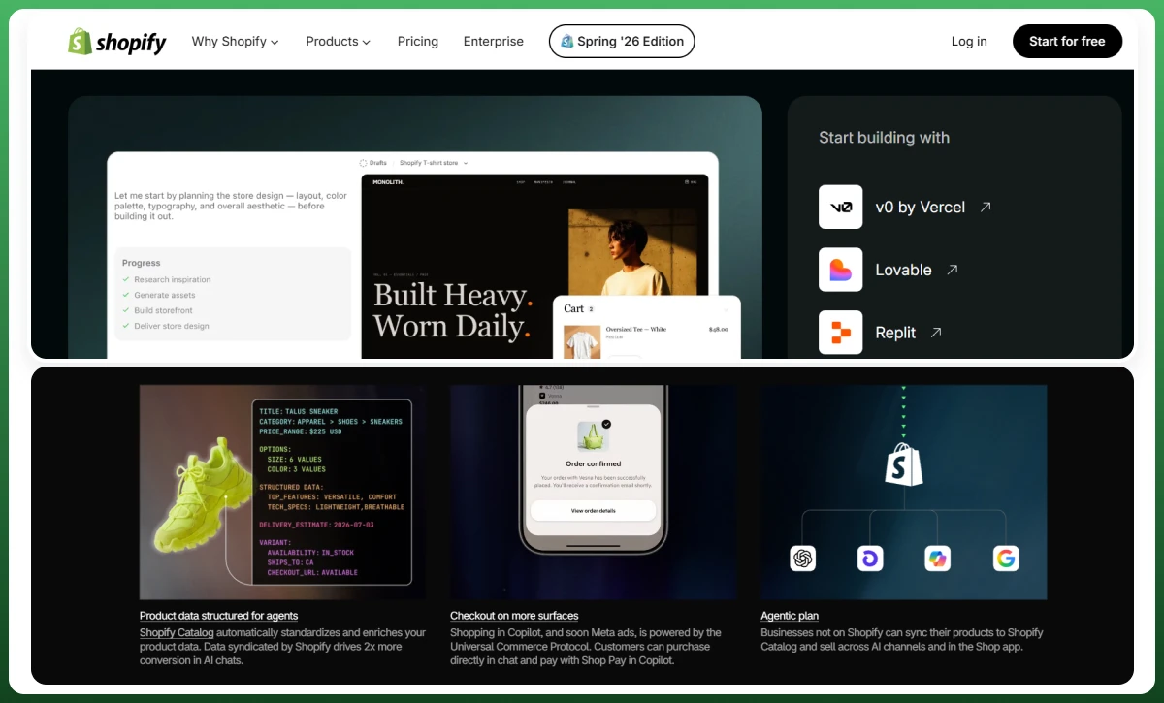
Task: Click the checkmark badge on the bag image
Action: tap(606, 424)
